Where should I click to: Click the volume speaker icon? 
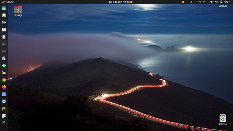pos(216,2)
